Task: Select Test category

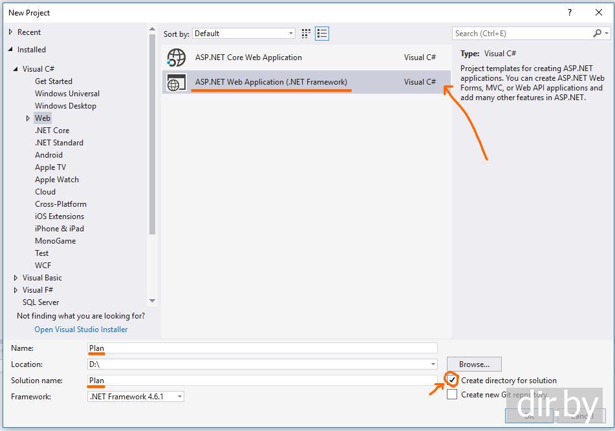Action: (41, 253)
